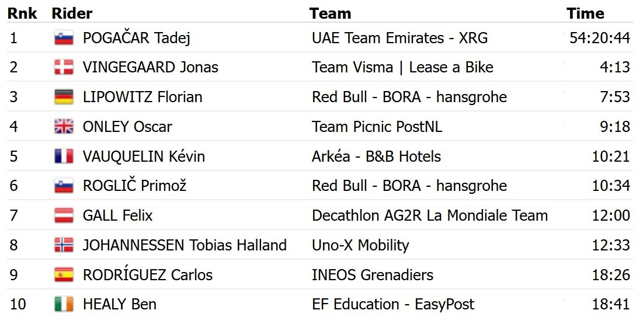The height and width of the screenshot is (317, 636).
Task: Open rider POGAČAR Tadej
Action: [136, 38]
